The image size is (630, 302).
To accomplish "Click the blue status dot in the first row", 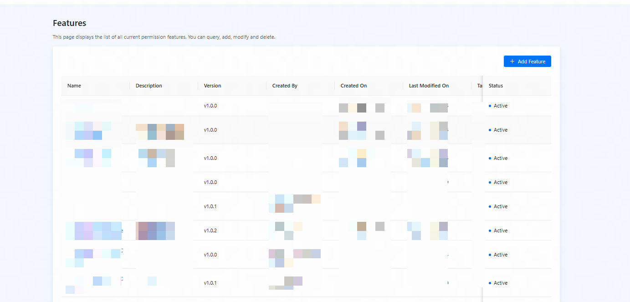I will (x=490, y=106).
